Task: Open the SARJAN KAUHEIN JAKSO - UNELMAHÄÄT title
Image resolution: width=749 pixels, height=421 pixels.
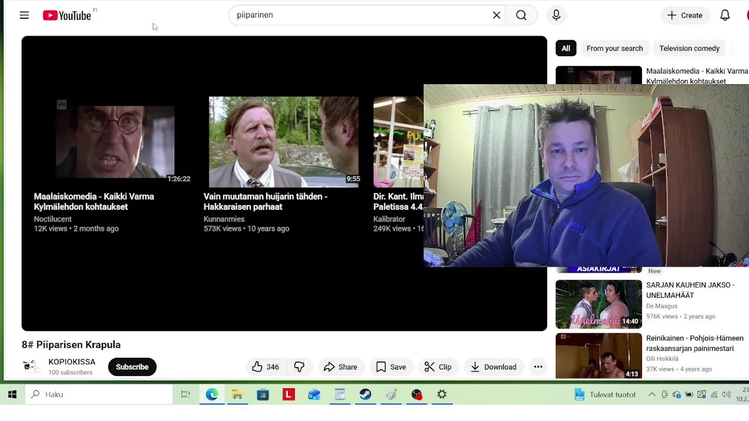Action: [690, 290]
